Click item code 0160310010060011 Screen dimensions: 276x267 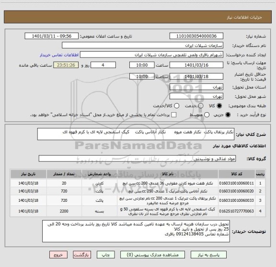click(x=236, y=183)
